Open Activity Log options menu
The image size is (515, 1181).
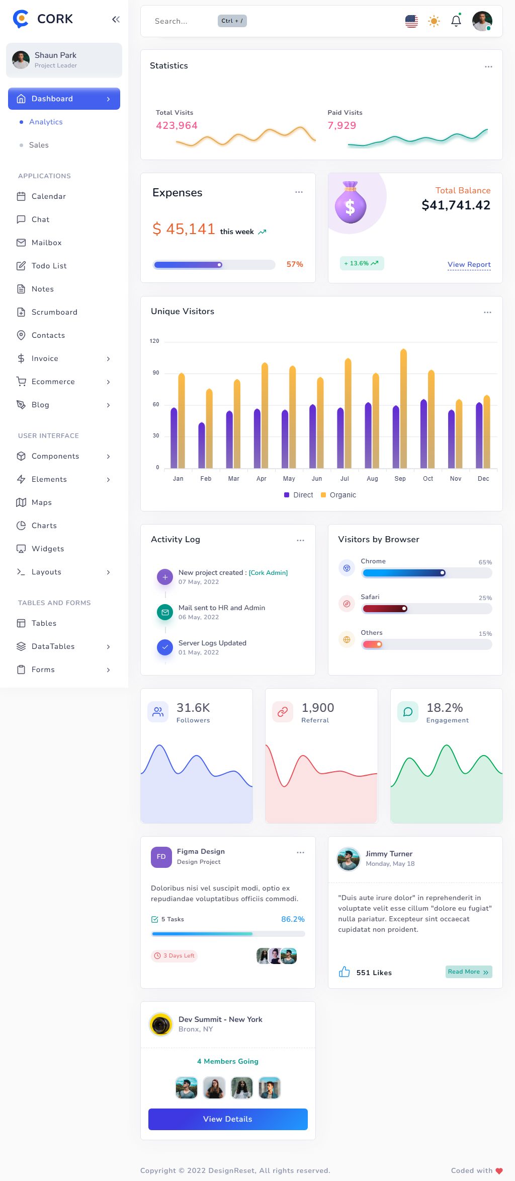pyautogui.click(x=300, y=540)
